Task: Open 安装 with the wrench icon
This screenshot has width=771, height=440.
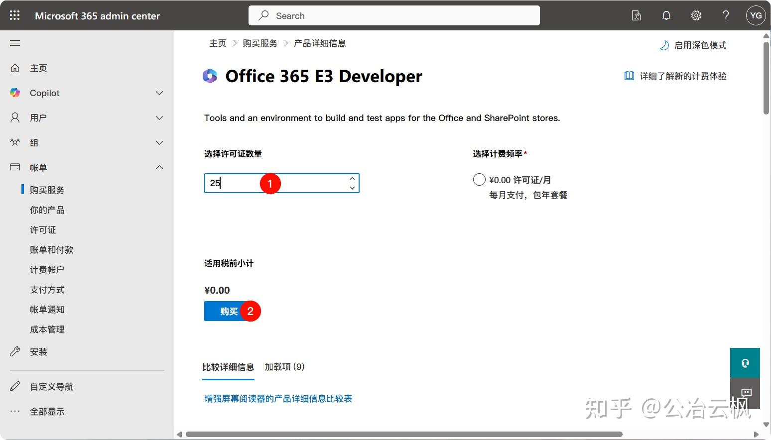Action: [38, 351]
